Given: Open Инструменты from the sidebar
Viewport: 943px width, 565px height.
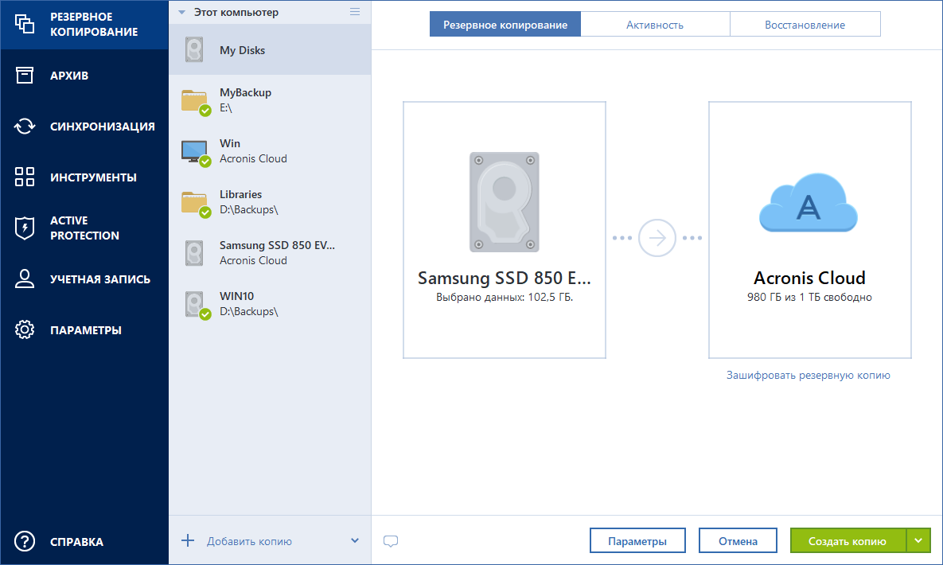Looking at the screenshot, I should point(24,177).
